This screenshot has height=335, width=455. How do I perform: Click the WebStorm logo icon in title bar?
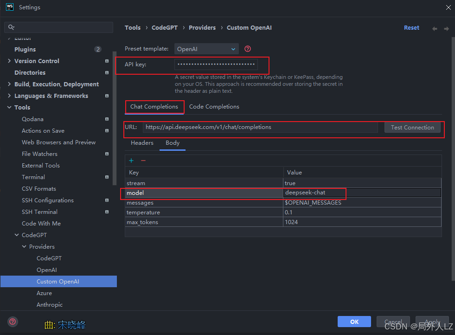coord(10,7)
